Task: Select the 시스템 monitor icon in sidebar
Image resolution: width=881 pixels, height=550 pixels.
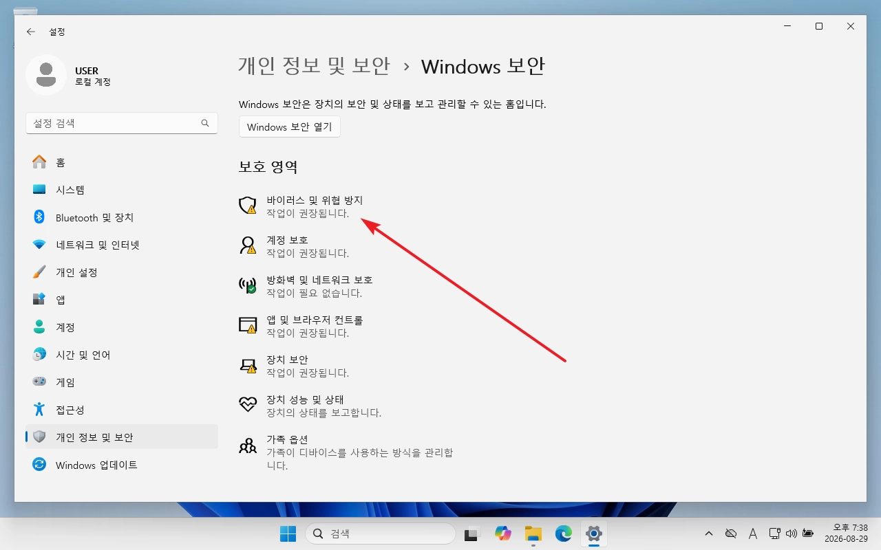Action: tap(39, 190)
